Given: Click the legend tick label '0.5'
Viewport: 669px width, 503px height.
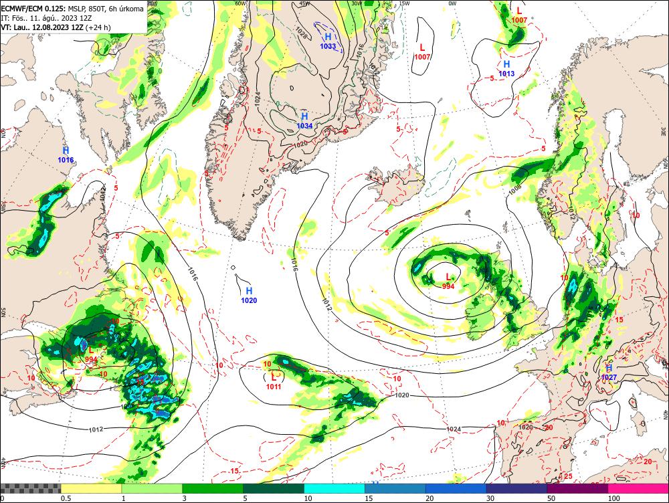Looking at the screenshot, I should (x=66, y=498).
